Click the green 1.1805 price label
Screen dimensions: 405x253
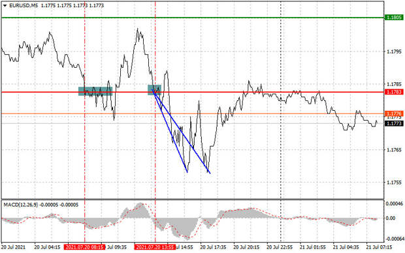click(394, 18)
